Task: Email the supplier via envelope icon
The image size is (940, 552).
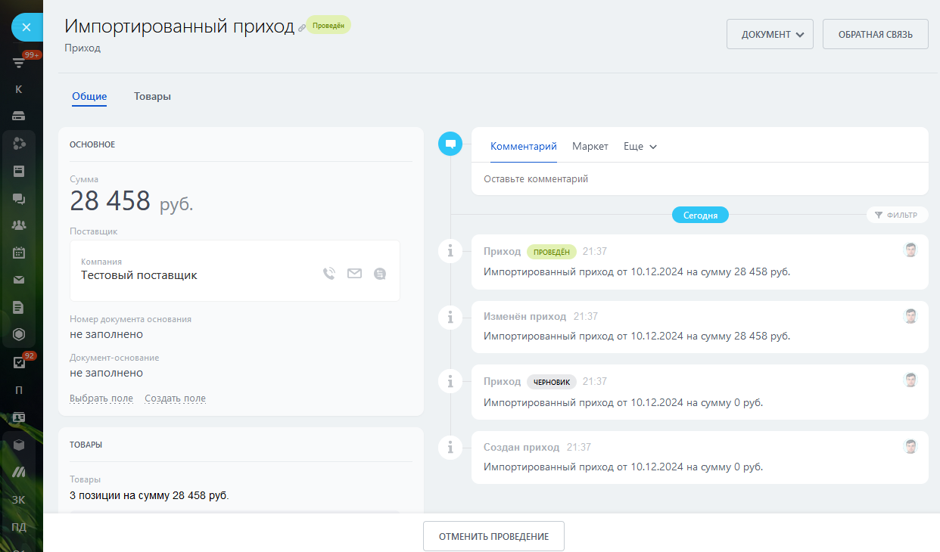Action: point(354,274)
